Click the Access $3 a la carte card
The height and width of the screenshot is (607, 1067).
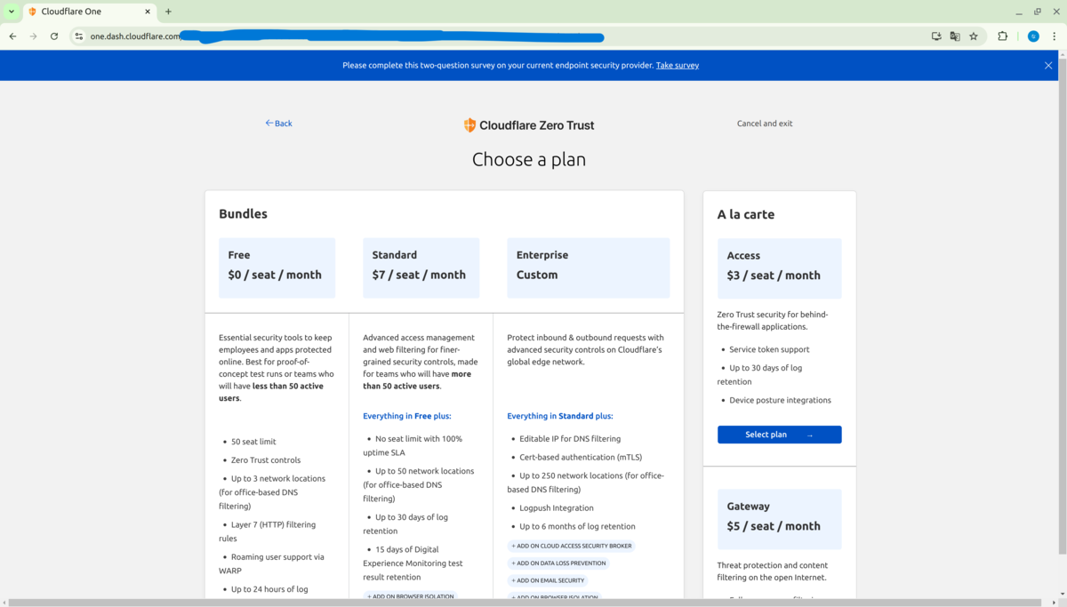pos(779,268)
